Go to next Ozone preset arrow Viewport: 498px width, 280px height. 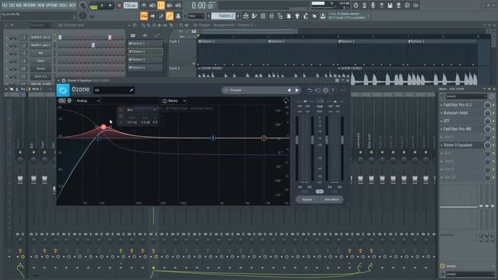(297, 90)
